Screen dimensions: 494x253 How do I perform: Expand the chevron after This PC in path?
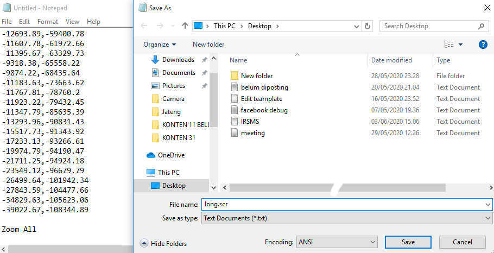point(243,26)
